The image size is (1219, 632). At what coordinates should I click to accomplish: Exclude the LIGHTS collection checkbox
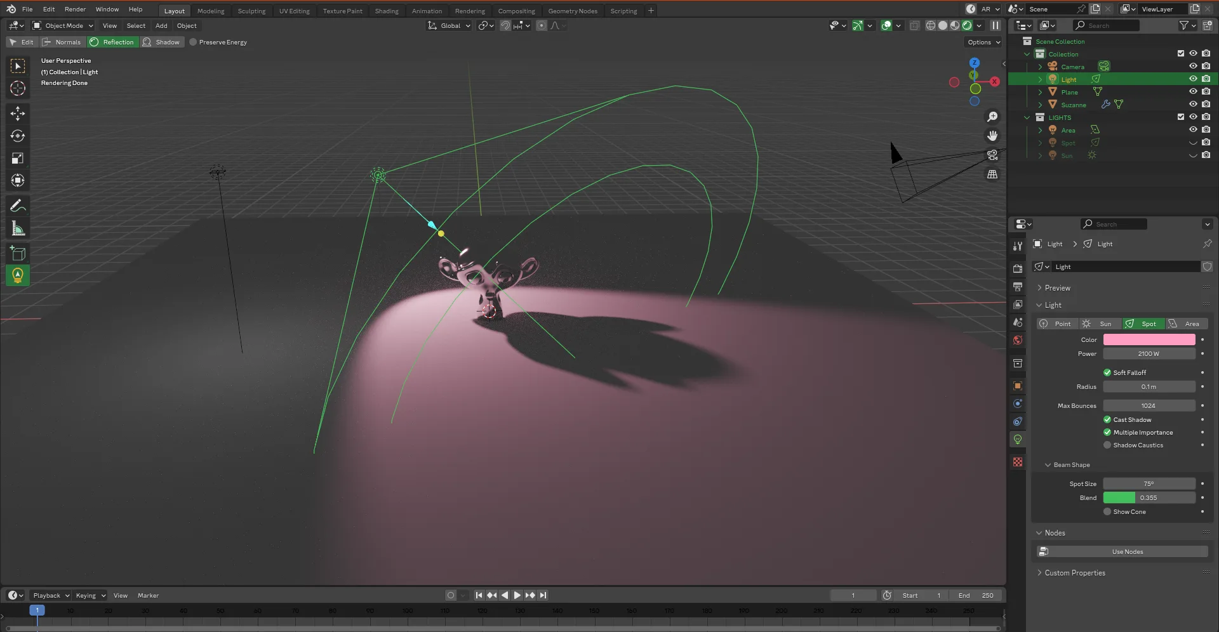click(x=1180, y=117)
